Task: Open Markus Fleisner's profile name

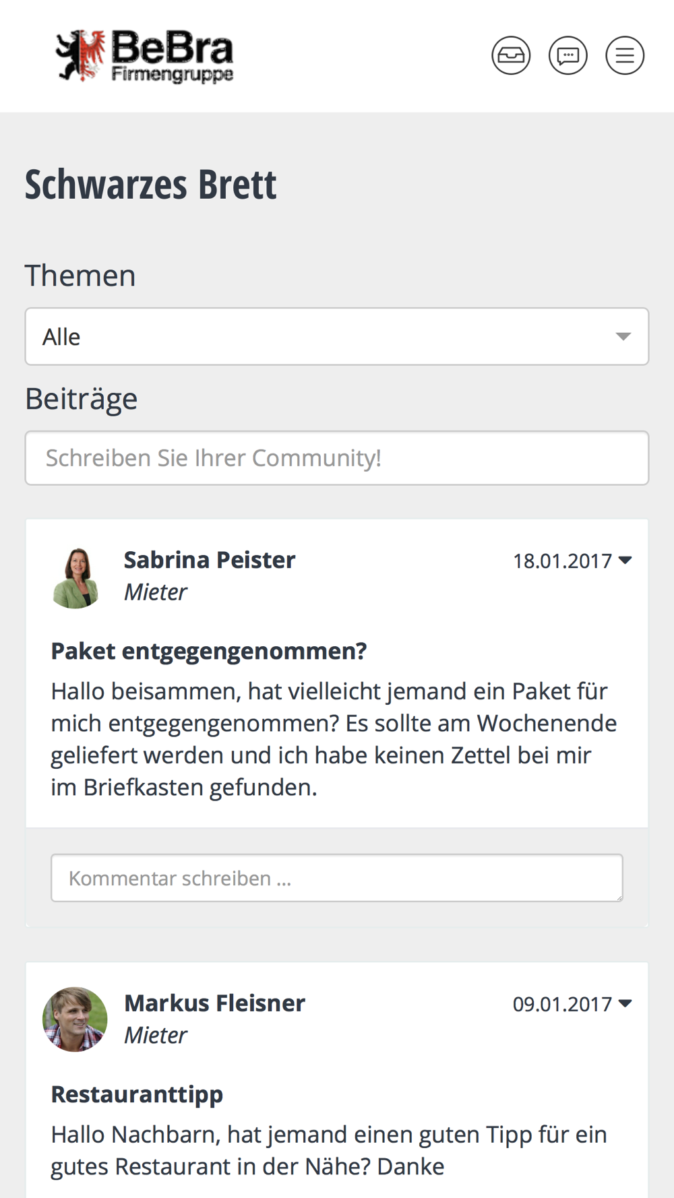Action: 214,1003
